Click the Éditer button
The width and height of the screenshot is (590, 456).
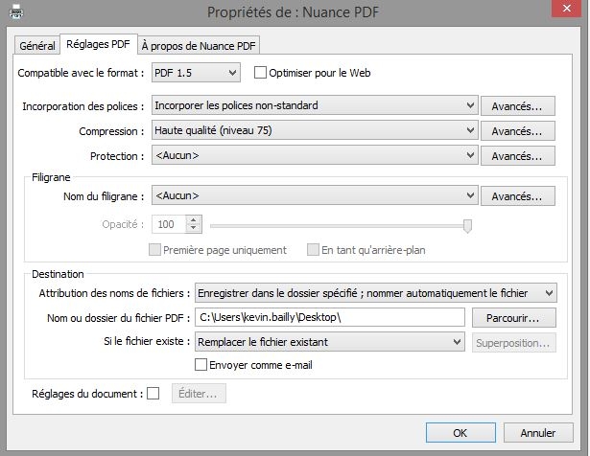click(199, 394)
